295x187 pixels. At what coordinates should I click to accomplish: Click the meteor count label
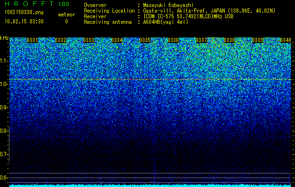(67, 14)
